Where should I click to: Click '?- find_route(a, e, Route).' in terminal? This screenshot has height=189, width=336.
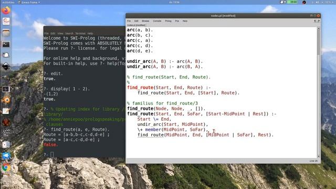[76, 130]
